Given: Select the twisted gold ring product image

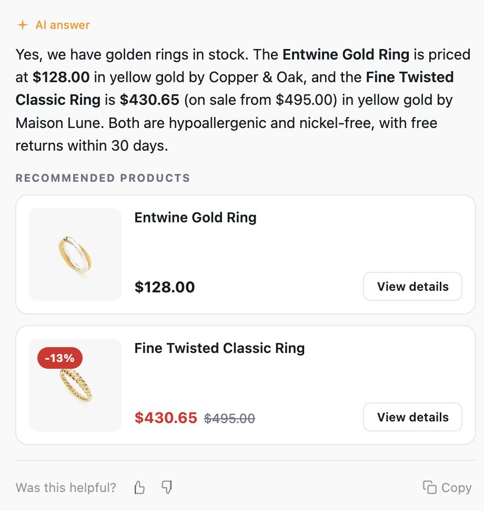Looking at the screenshot, I should tap(75, 385).
